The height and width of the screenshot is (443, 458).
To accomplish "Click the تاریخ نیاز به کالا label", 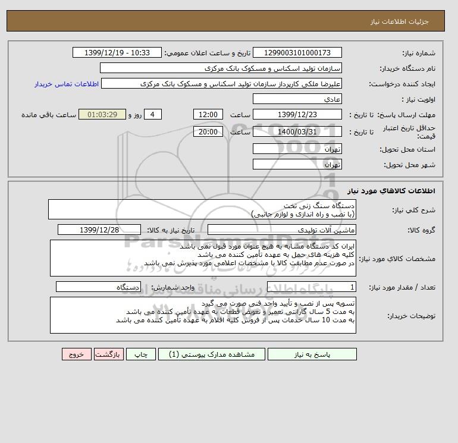I will [x=170, y=230].
